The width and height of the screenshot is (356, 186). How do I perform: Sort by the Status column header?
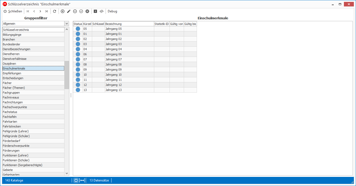tap(78, 24)
